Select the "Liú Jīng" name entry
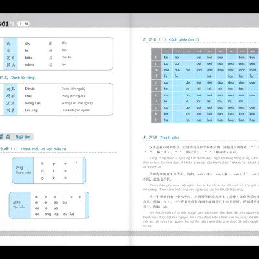This screenshot has width=259, height=259. click(x=31, y=110)
